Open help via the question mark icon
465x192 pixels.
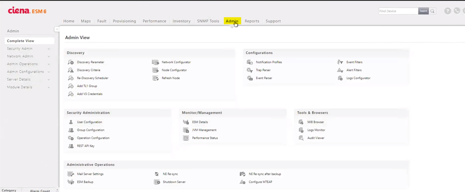(447, 11)
